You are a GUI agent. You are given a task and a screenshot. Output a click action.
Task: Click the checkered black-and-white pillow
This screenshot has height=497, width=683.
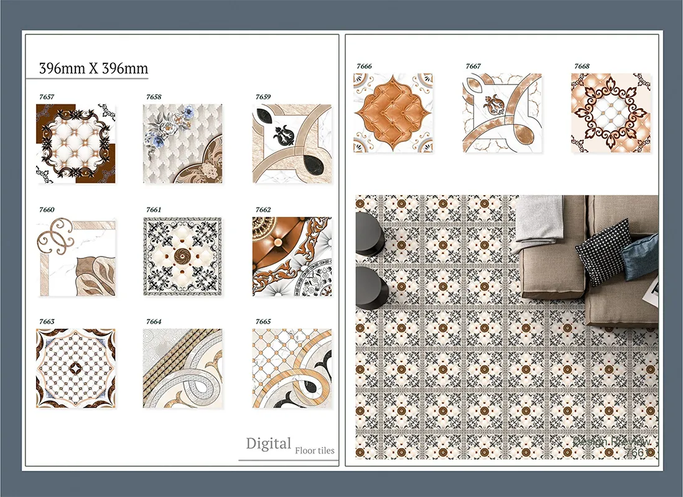602,253
